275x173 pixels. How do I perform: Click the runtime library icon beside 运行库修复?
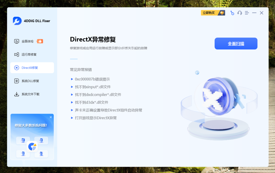click(x=16, y=54)
